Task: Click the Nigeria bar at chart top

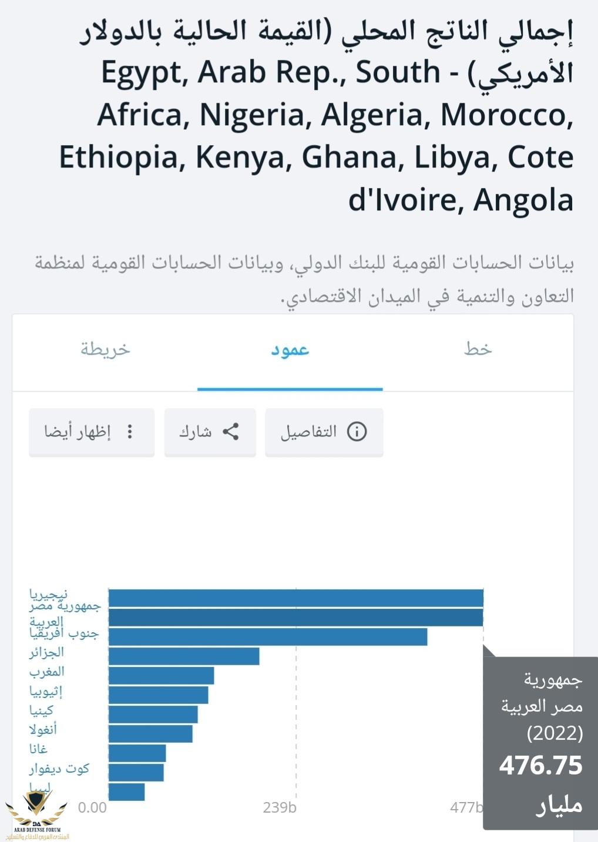Action: coord(295,598)
